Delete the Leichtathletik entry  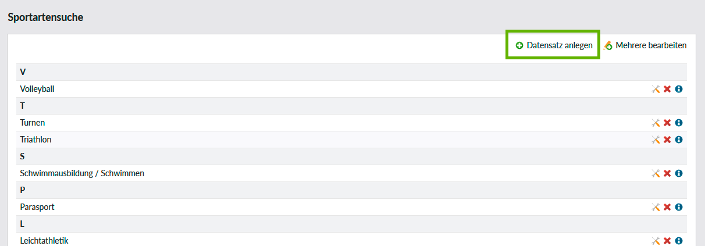pyautogui.click(x=667, y=241)
